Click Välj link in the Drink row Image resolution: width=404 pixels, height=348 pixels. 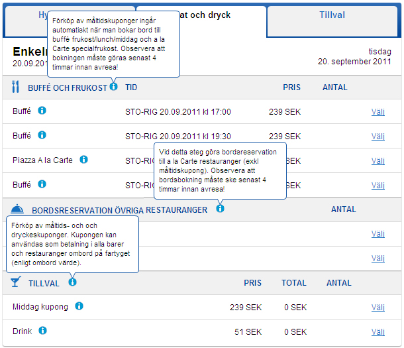coord(378,331)
